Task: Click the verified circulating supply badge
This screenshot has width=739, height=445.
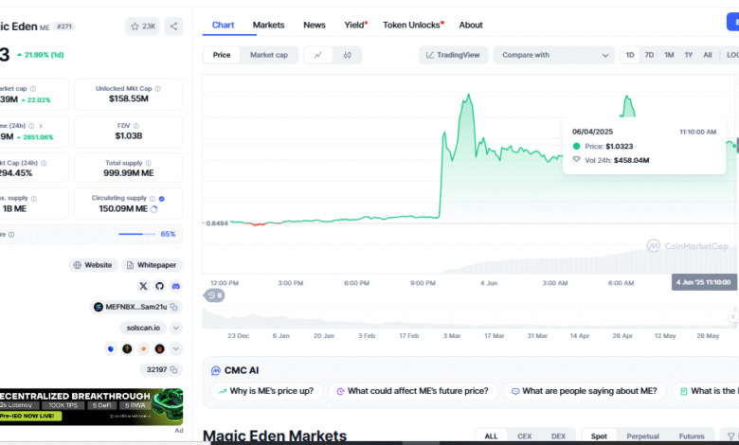Action: [162, 198]
